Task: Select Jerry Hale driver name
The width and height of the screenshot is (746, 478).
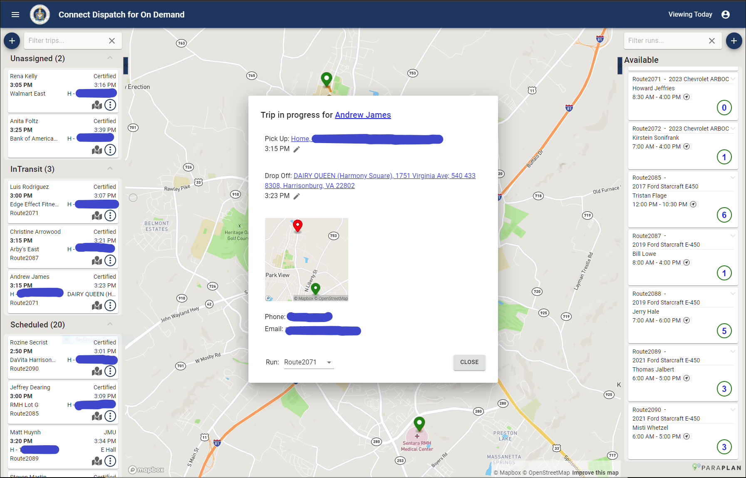Action: (x=646, y=312)
